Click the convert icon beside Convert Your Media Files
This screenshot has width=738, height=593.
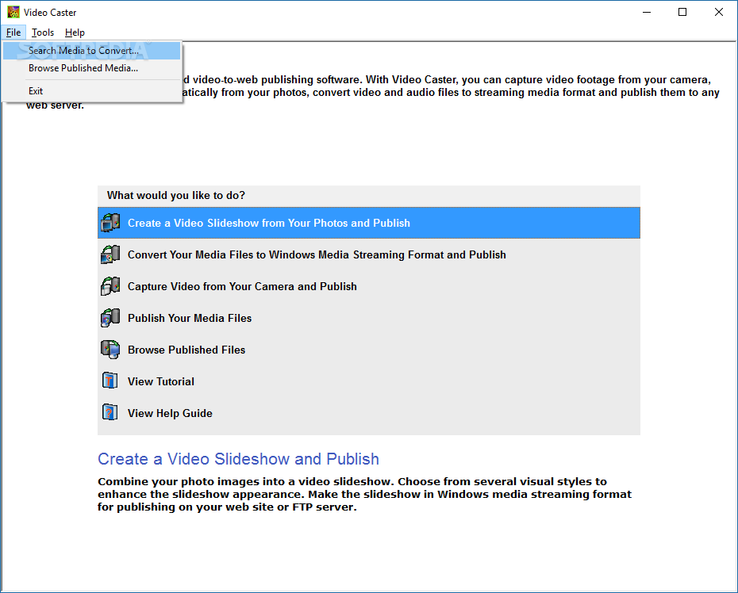[110, 254]
